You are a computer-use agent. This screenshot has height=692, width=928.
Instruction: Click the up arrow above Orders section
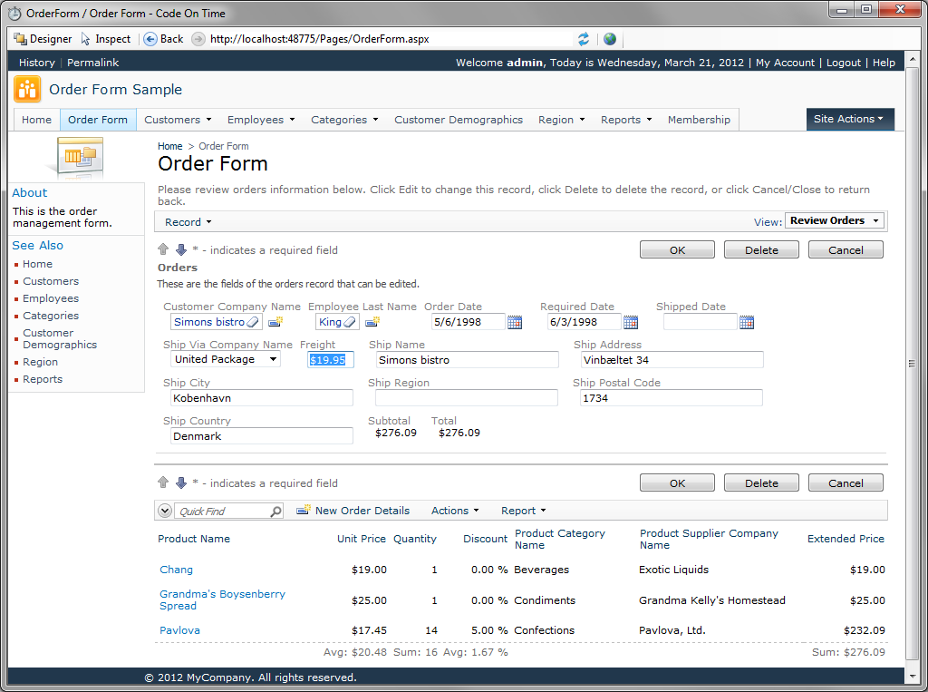(163, 249)
